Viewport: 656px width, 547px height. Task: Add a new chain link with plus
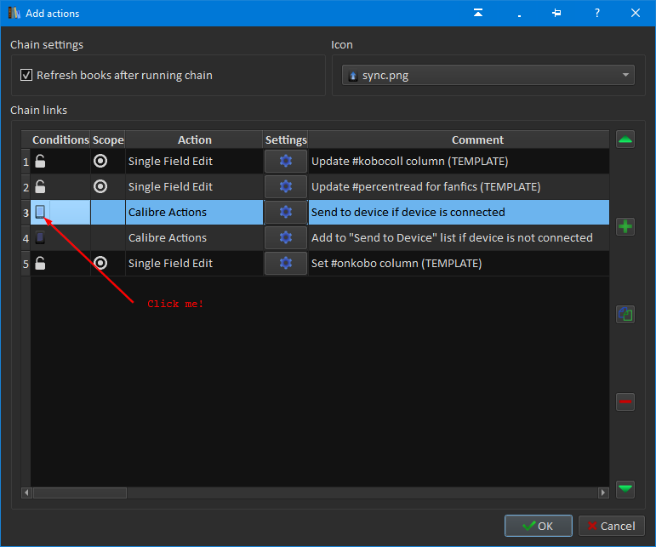pos(625,226)
